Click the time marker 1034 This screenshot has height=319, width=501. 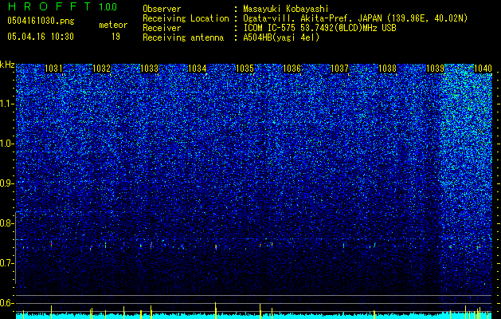point(198,69)
